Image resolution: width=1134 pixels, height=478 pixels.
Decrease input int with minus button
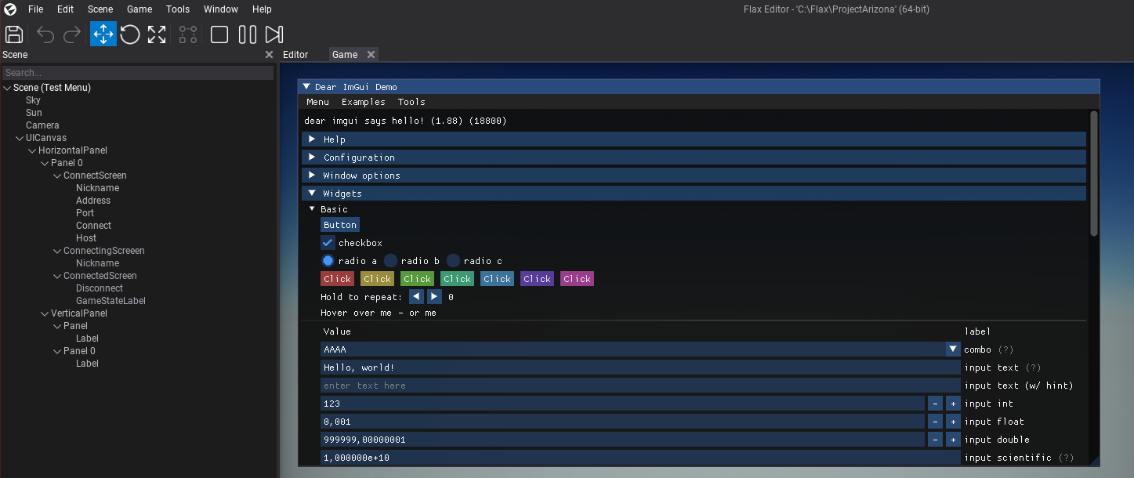point(935,404)
